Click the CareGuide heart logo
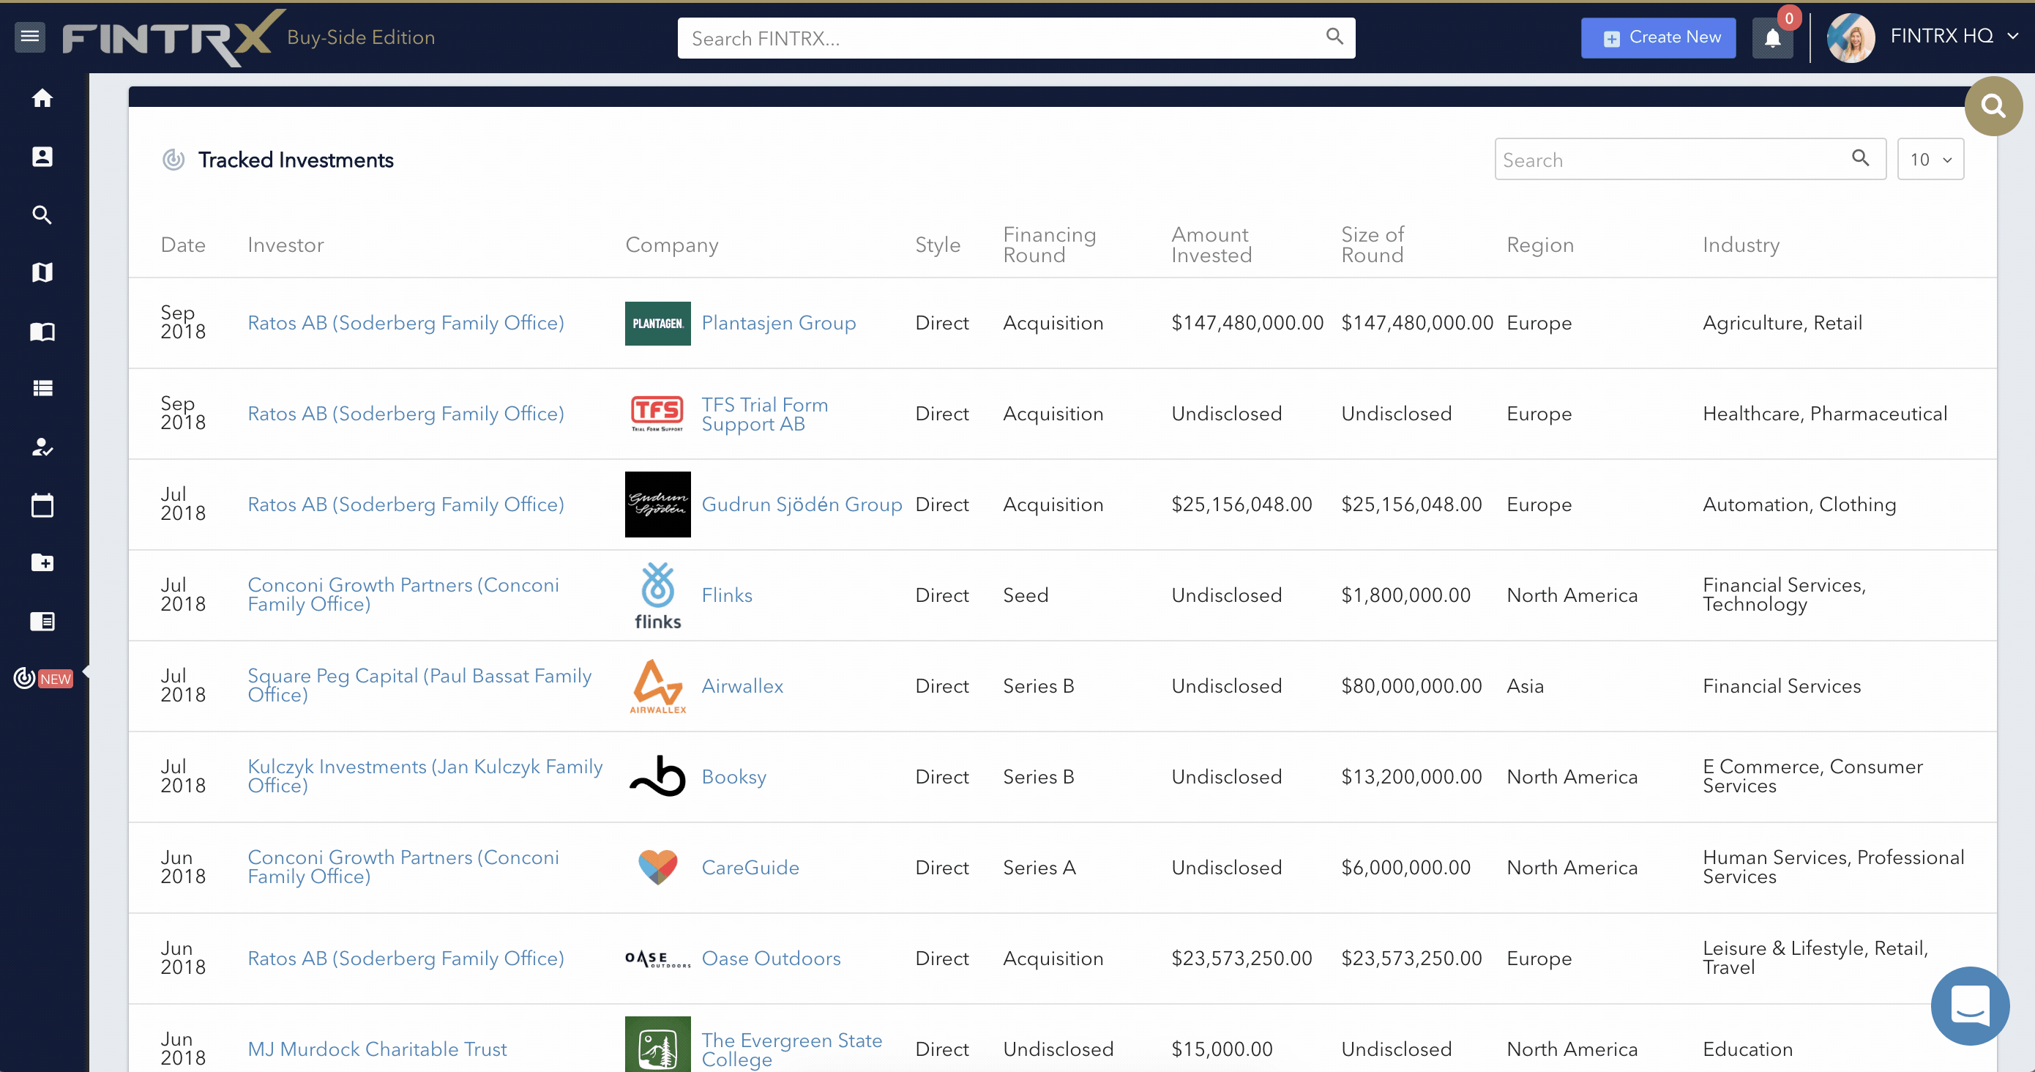The width and height of the screenshot is (2035, 1072). click(x=657, y=868)
